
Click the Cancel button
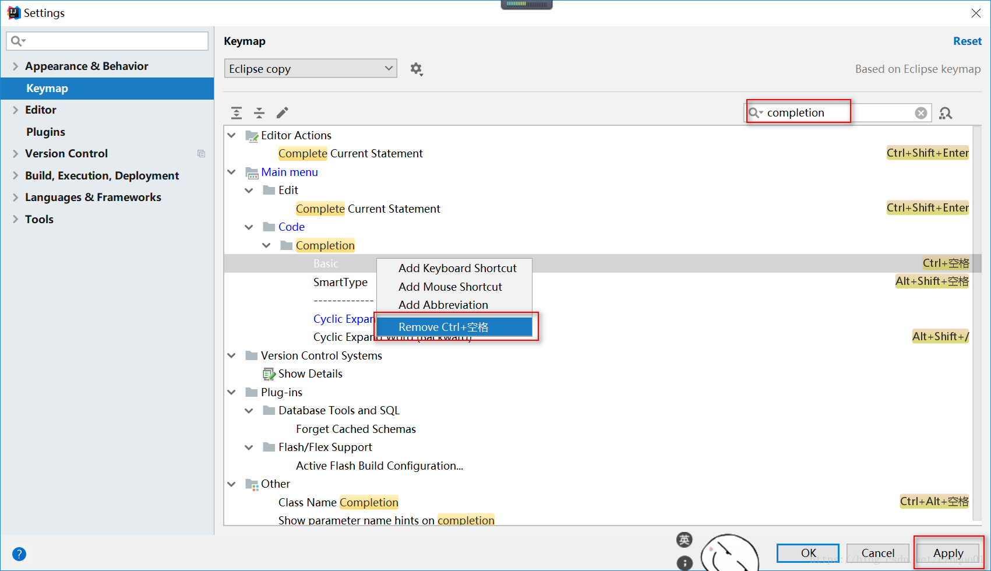(x=877, y=553)
